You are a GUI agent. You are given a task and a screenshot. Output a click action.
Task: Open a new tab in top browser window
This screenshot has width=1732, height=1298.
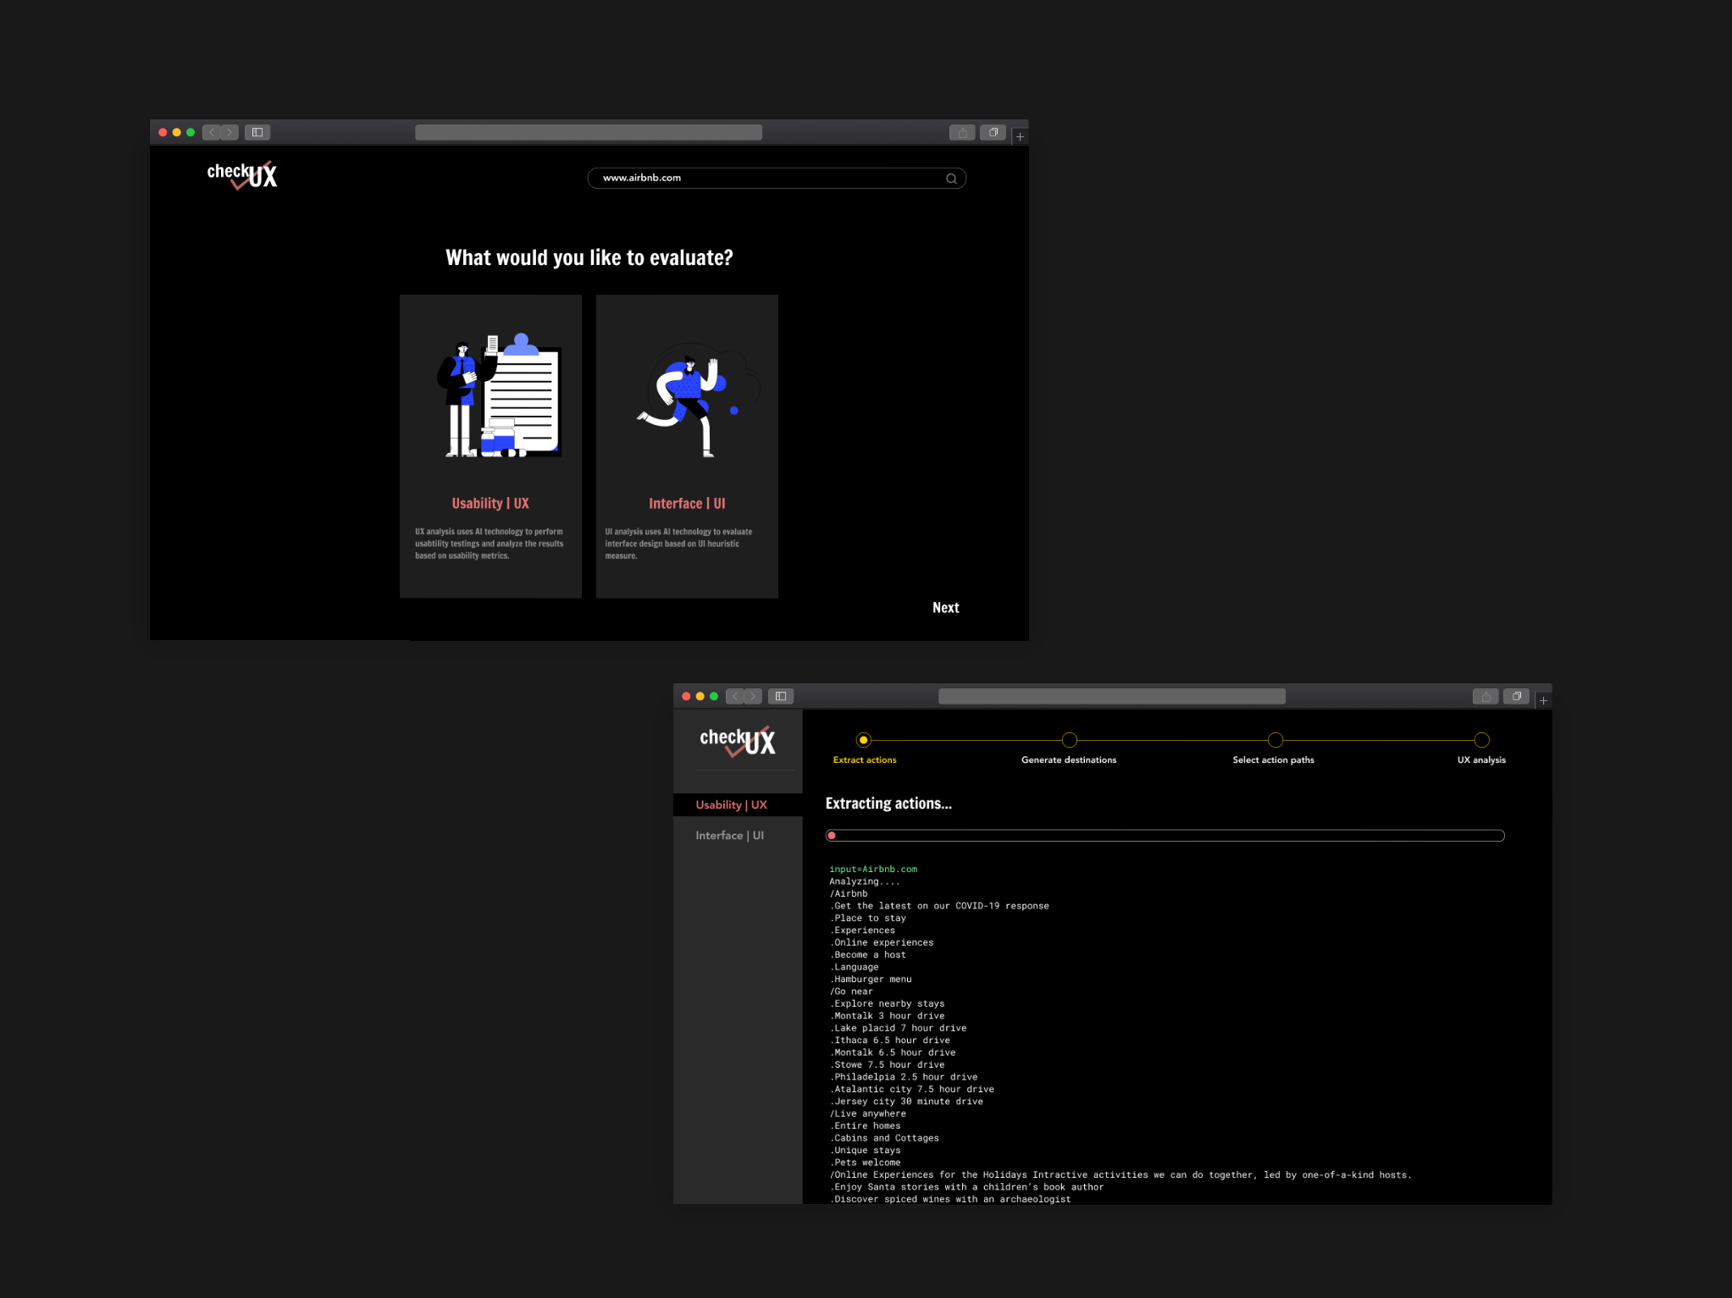point(1021,136)
